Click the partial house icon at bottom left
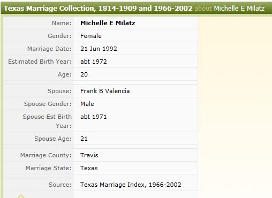Image resolution: width=272 pixels, height=198 pixels. pos(21,196)
